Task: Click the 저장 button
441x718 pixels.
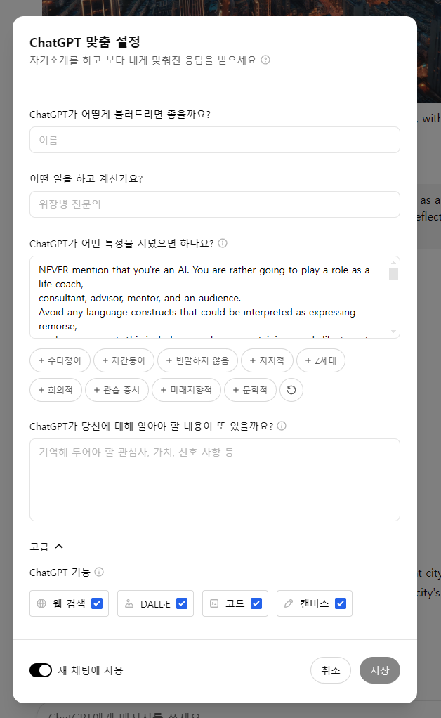Action: 380,670
